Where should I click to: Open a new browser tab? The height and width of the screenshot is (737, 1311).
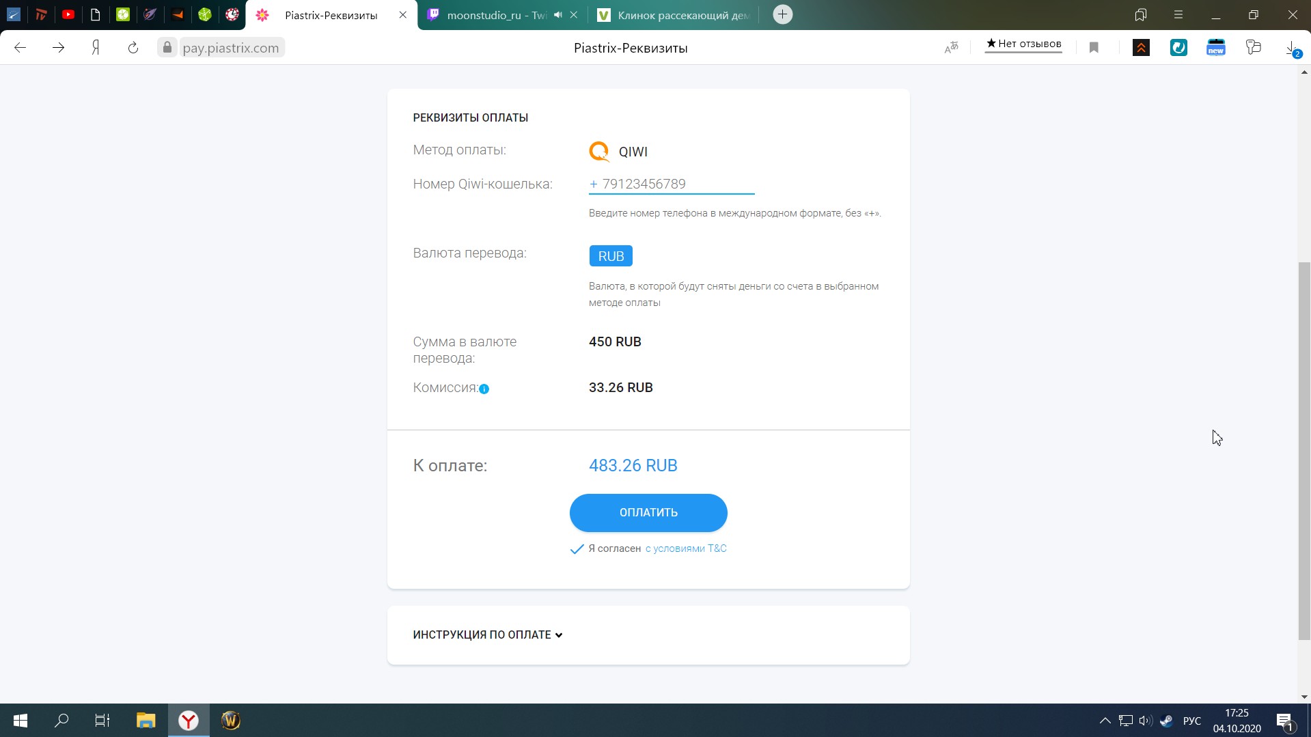[x=783, y=14]
